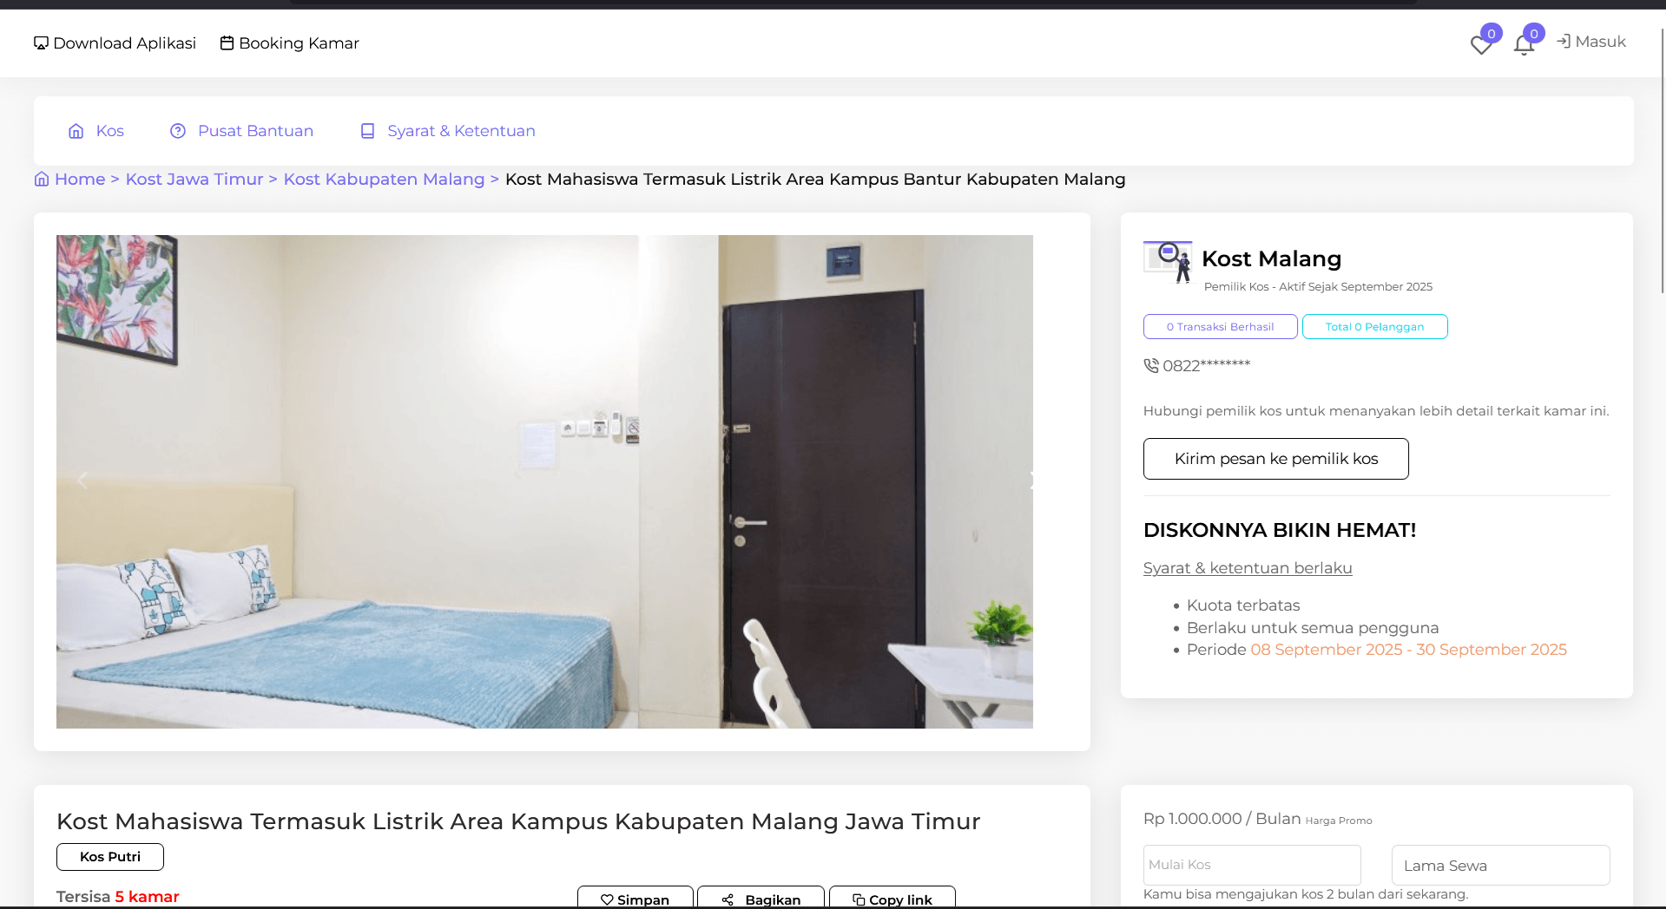Open Kost Kabupaten Malang breadcrumb
This screenshot has width=1666, height=909.
click(384, 180)
